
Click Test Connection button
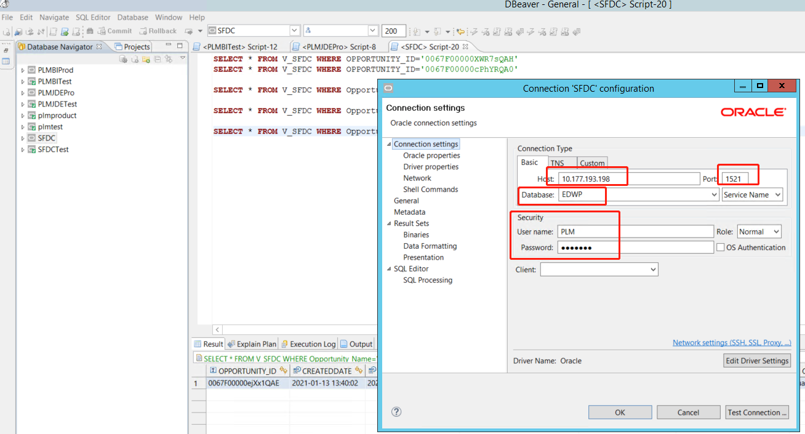click(756, 412)
